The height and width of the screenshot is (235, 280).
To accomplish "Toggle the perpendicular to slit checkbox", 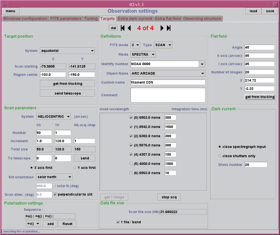I will [x=55, y=195].
